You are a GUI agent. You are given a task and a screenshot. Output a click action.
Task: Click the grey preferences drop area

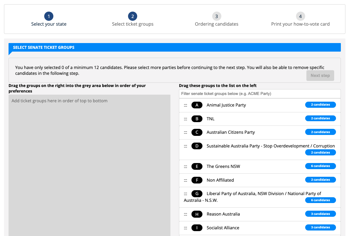pos(89,165)
